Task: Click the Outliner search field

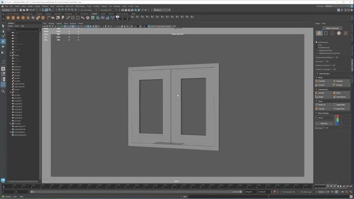Action: [24, 29]
